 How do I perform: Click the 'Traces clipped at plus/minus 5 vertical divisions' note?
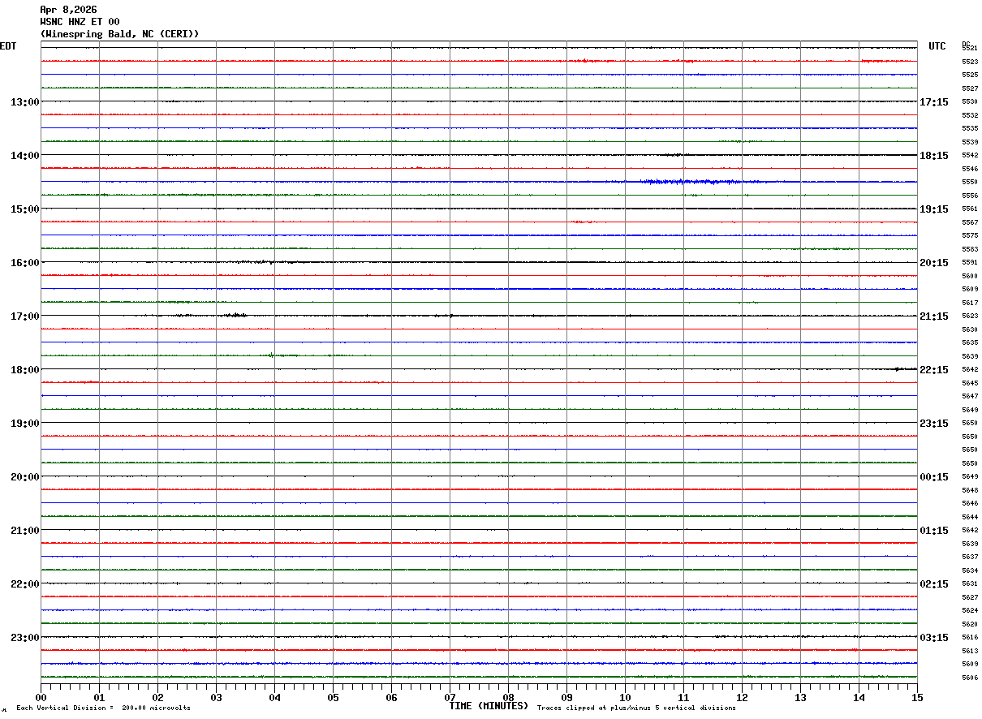point(636,708)
